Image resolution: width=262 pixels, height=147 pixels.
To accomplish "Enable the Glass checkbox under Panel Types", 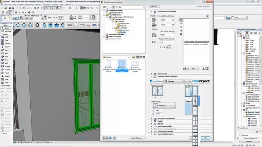I will (185, 101).
